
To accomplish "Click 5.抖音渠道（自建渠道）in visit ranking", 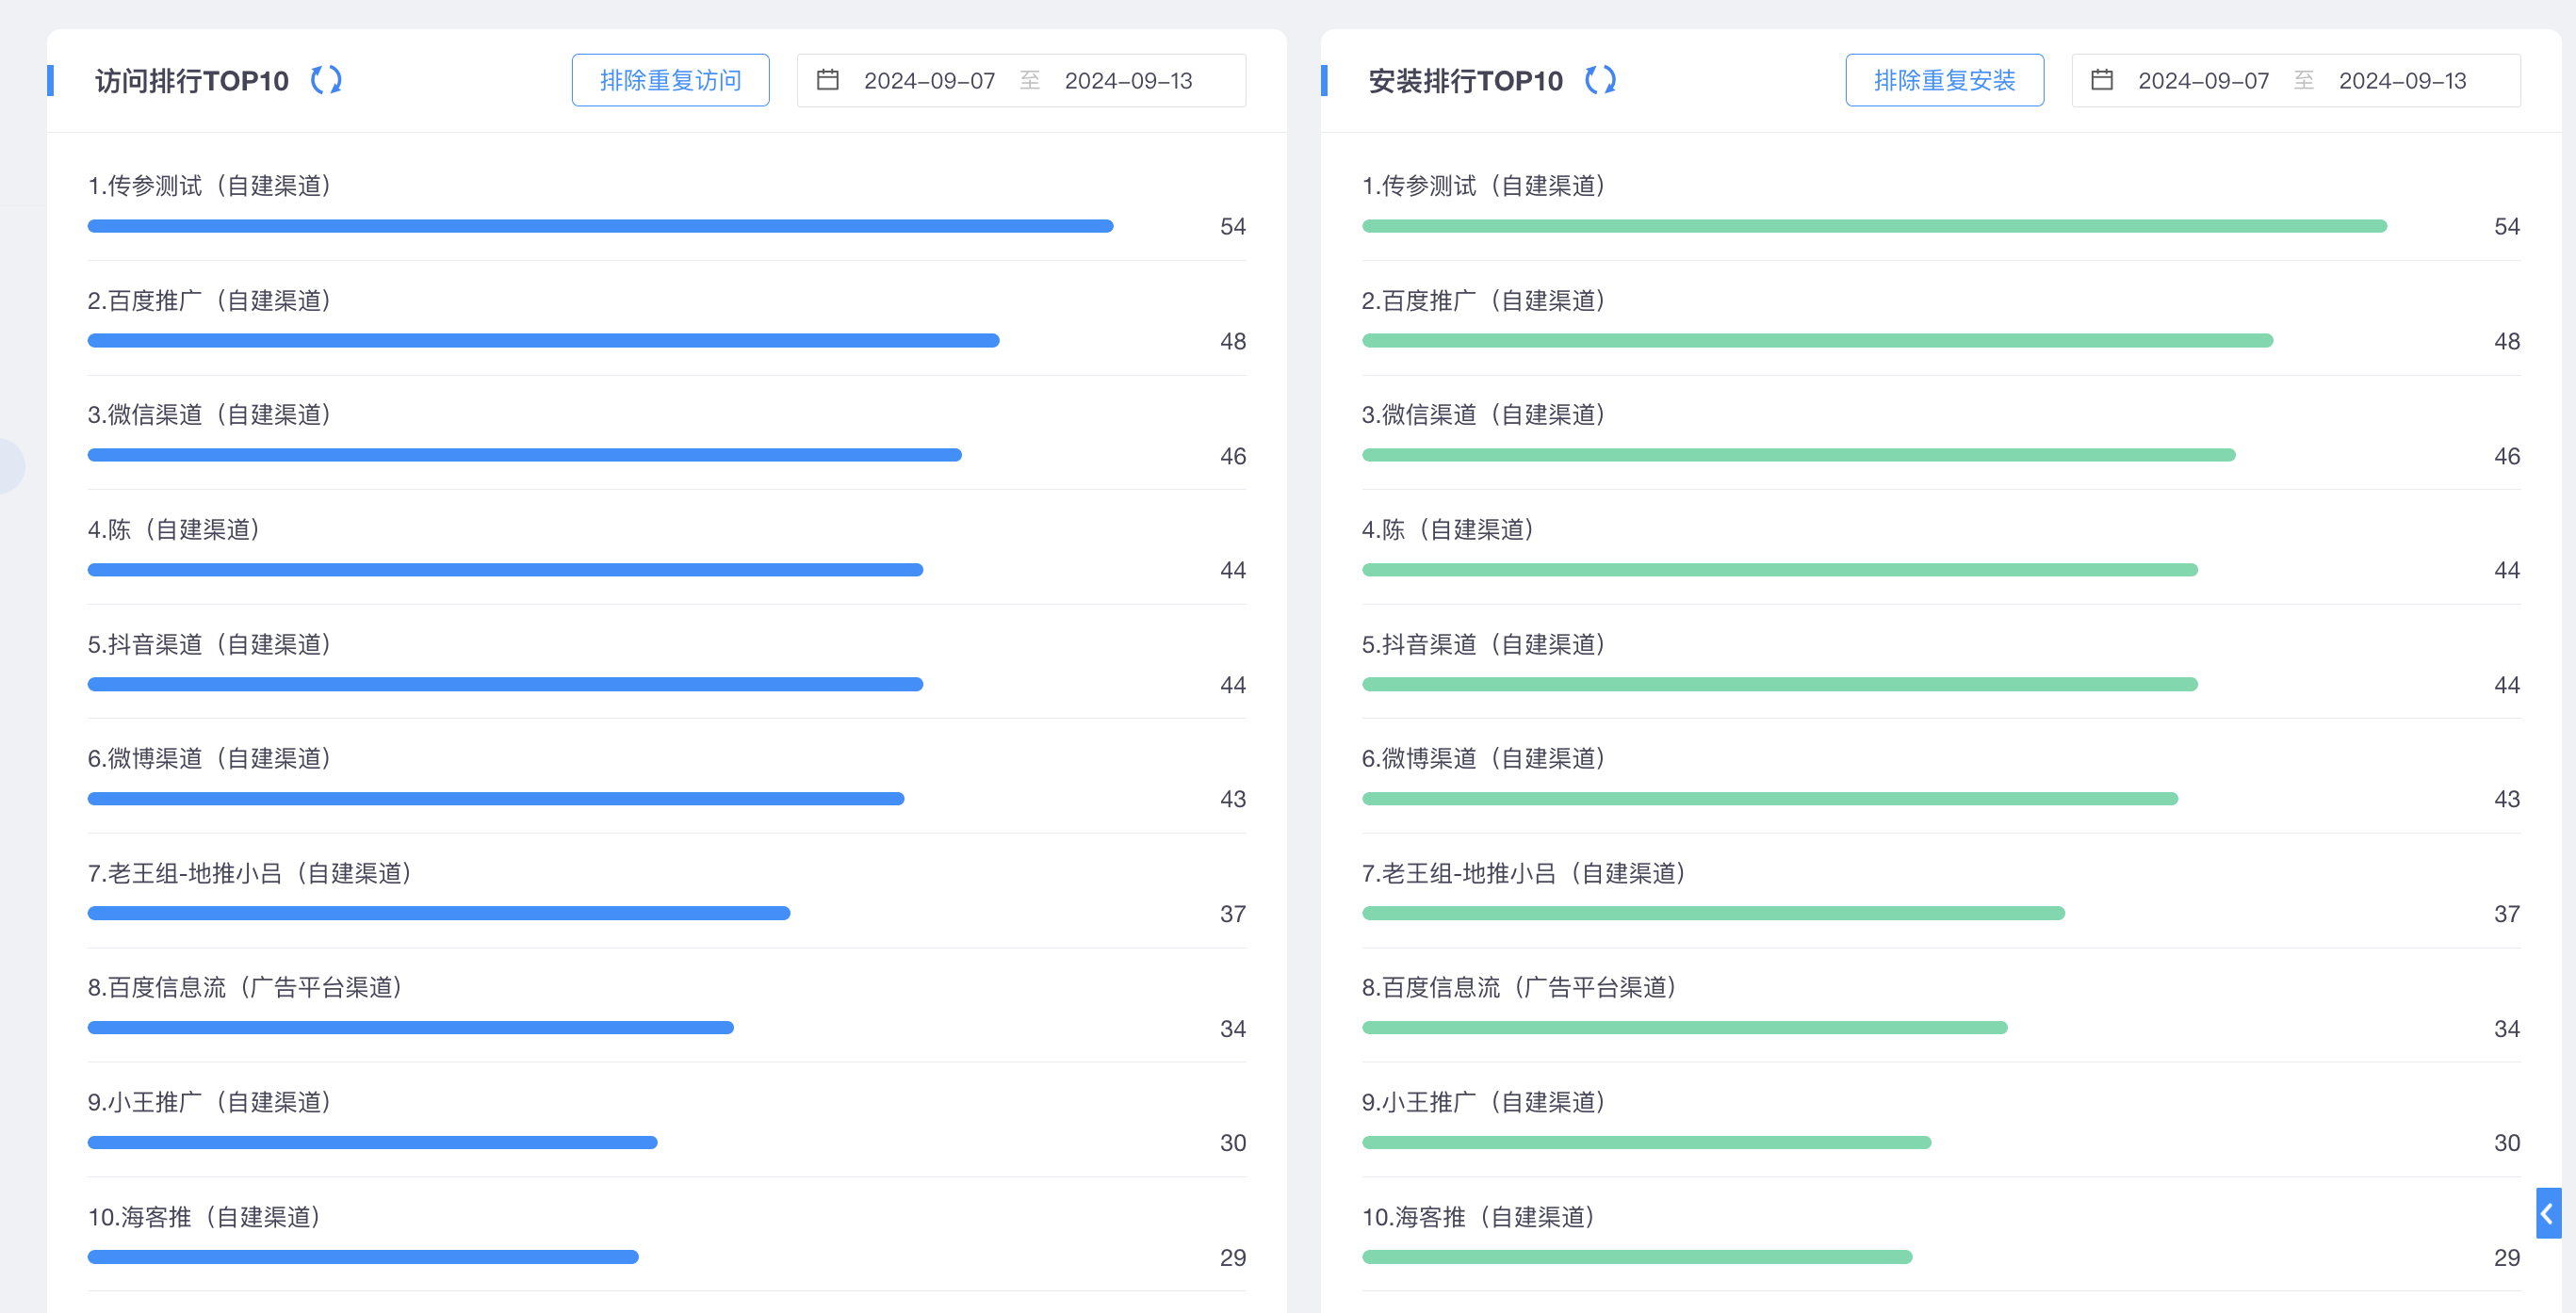I will (x=210, y=645).
